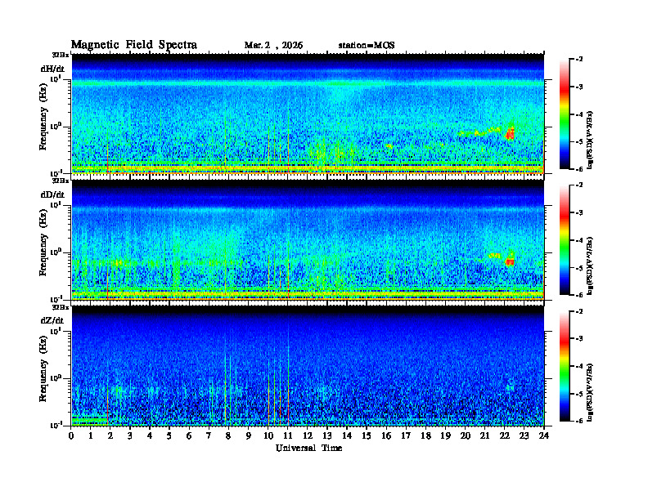
Task: Click the "-6" value on dH/dt color scale
Action: coord(580,169)
